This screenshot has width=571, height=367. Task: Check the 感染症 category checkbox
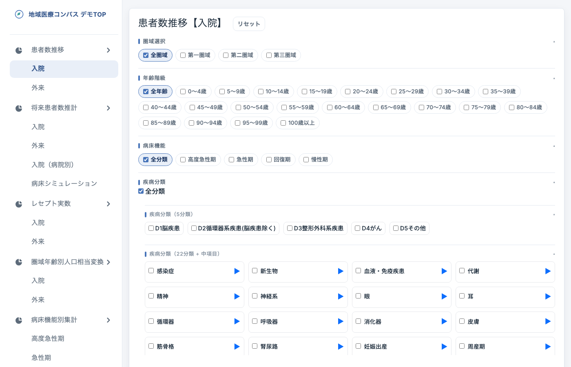coord(151,271)
